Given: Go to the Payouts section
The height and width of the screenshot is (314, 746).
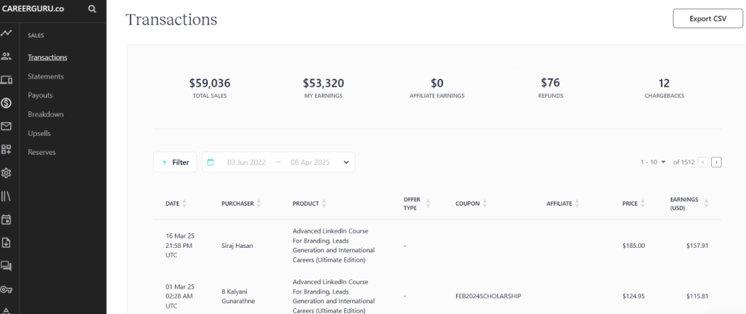Looking at the screenshot, I should pos(40,95).
